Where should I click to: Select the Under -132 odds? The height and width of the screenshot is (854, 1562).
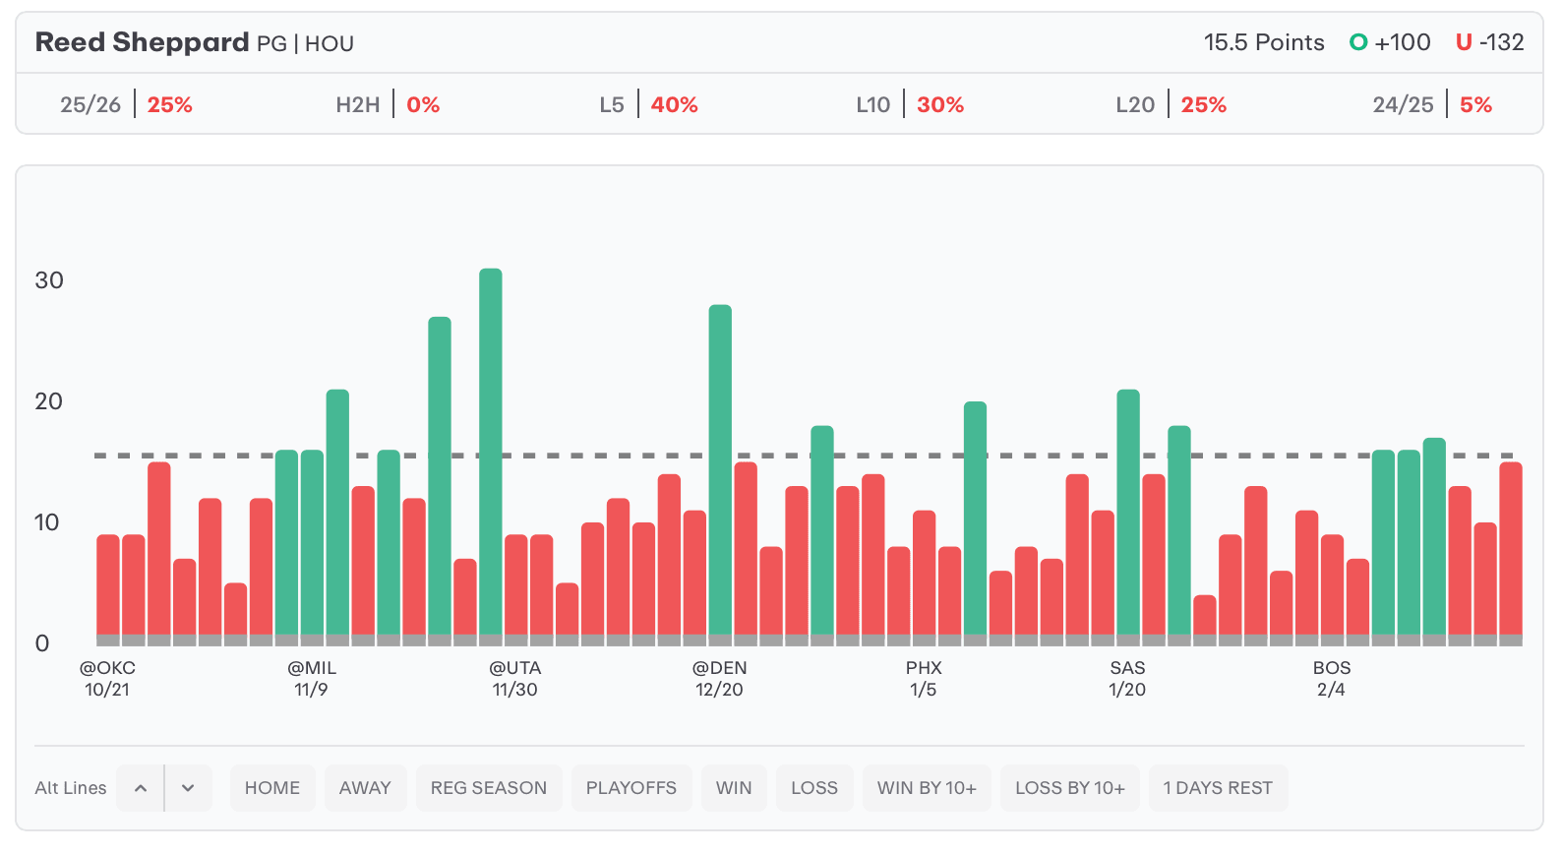1489,42
